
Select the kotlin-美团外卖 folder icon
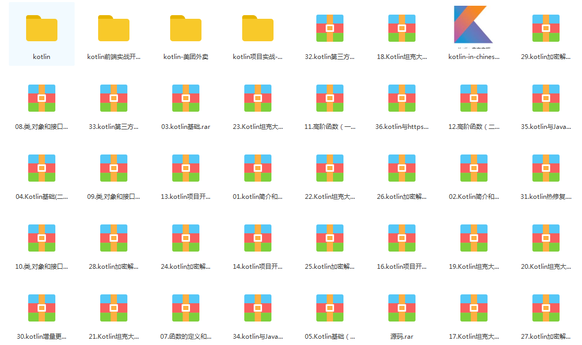click(x=186, y=28)
